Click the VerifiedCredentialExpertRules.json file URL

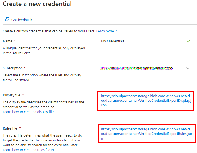(146, 134)
